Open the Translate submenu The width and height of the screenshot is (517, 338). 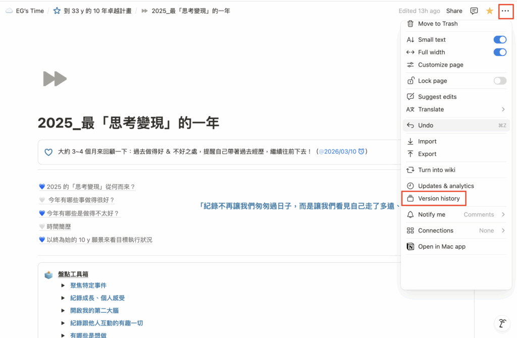pyautogui.click(x=455, y=109)
